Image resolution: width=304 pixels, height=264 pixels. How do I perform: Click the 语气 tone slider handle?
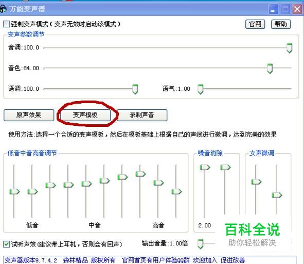[200, 89]
